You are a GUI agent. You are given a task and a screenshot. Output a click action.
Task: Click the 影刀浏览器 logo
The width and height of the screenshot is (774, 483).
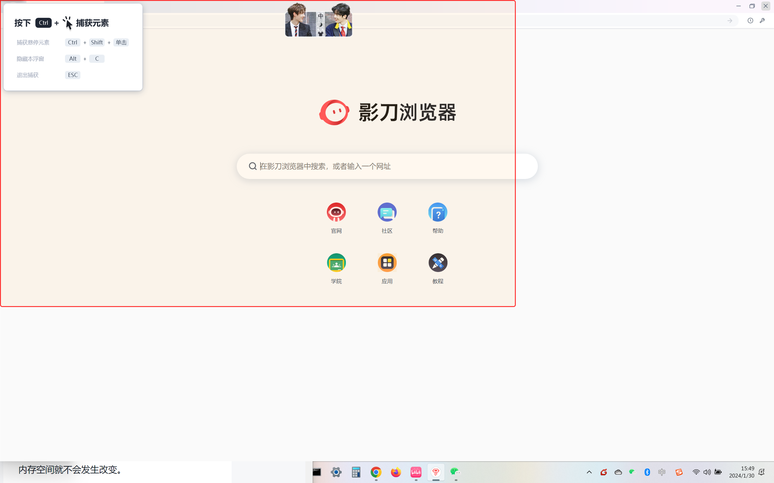pos(335,112)
